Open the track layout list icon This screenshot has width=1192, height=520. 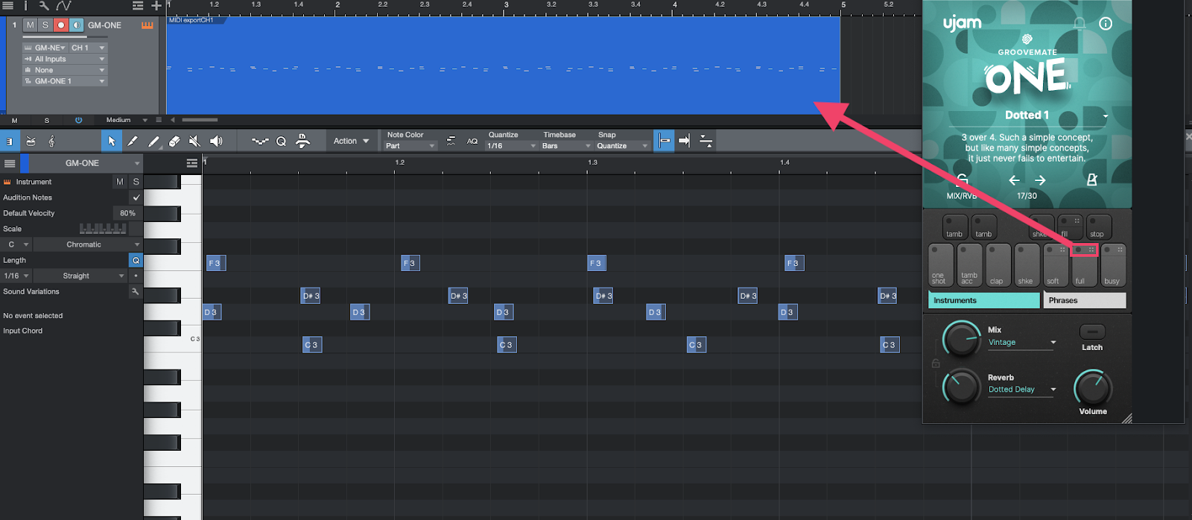pos(138,5)
